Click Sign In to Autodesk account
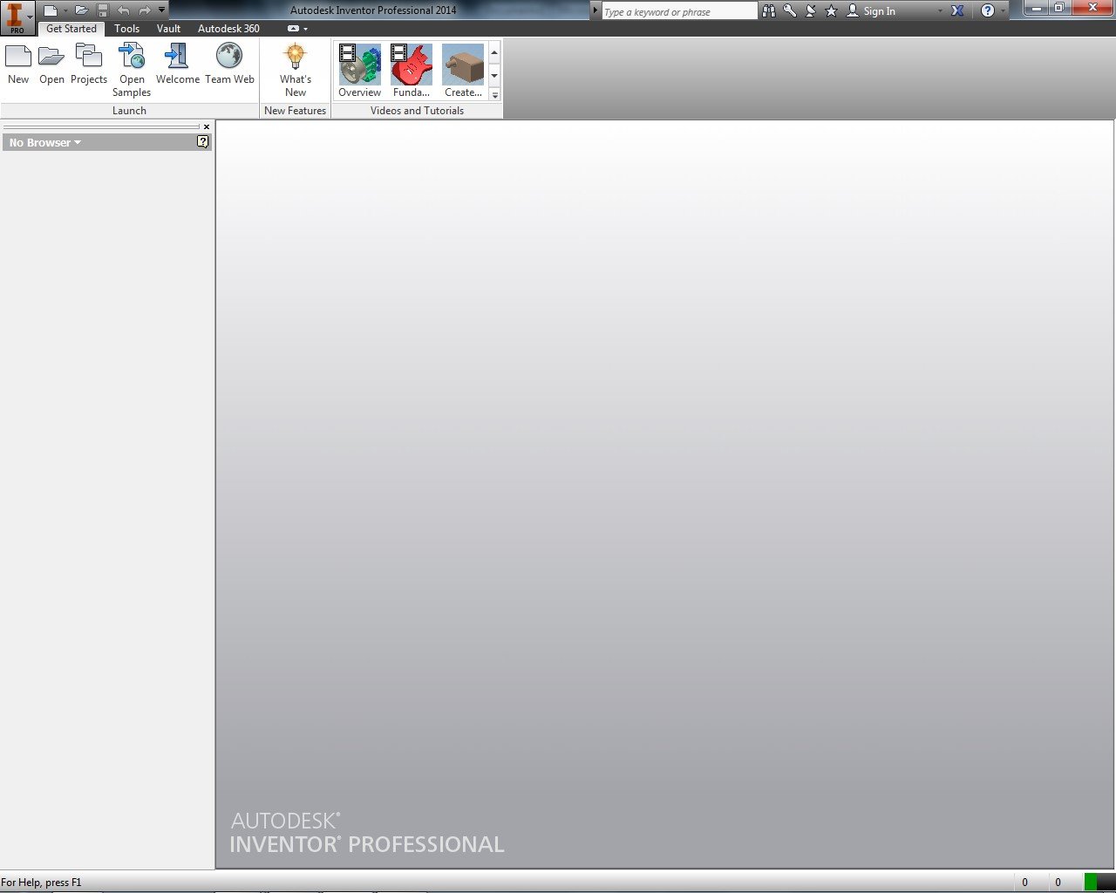 tap(872, 11)
